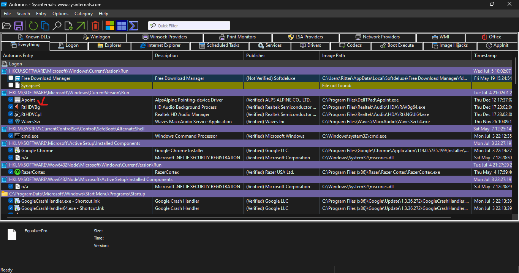Screen dimensions: 519x273
Task: Click the Synapse3 blank file icon
Action: (x=17, y=86)
